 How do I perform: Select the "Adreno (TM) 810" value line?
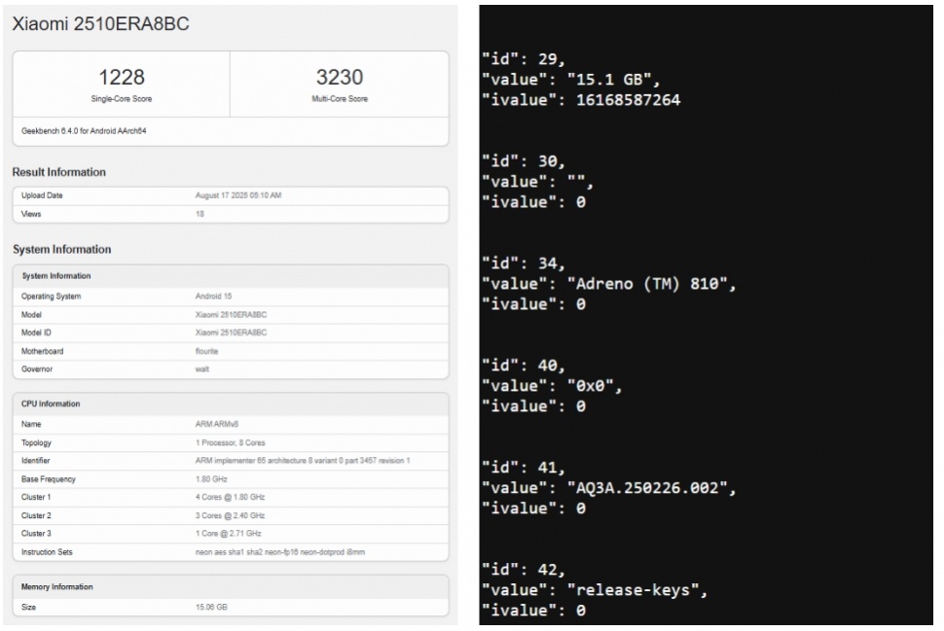click(x=608, y=284)
